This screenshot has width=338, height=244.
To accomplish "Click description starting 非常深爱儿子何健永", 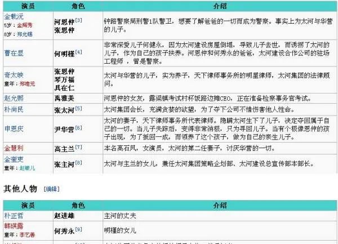I will pyautogui.click(x=217, y=53).
